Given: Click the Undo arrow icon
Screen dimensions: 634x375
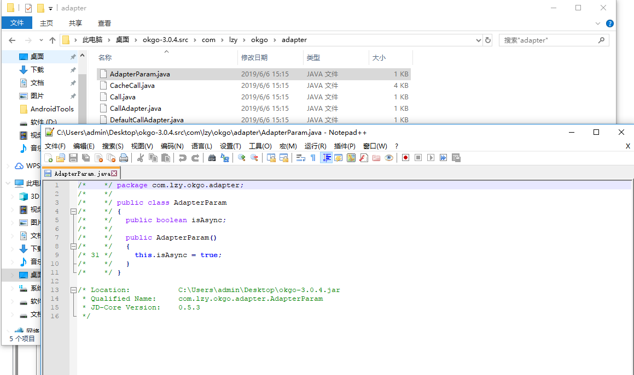Looking at the screenshot, I should [182, 158].
